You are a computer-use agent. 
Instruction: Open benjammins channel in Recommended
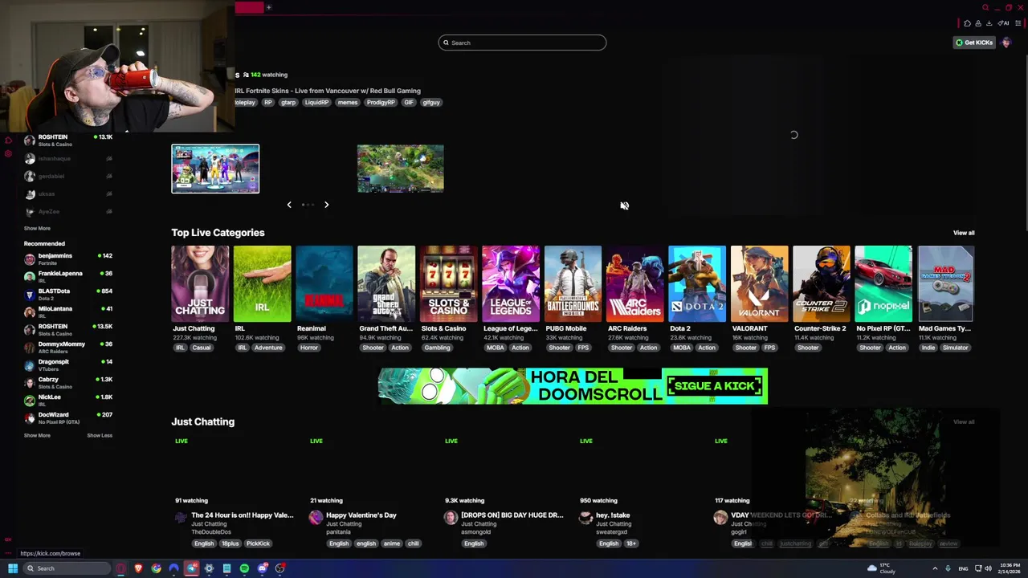coord(68,259)
